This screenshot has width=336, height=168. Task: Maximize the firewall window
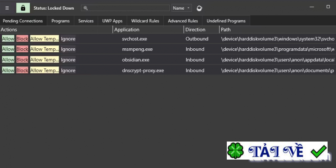pos(328,7)
